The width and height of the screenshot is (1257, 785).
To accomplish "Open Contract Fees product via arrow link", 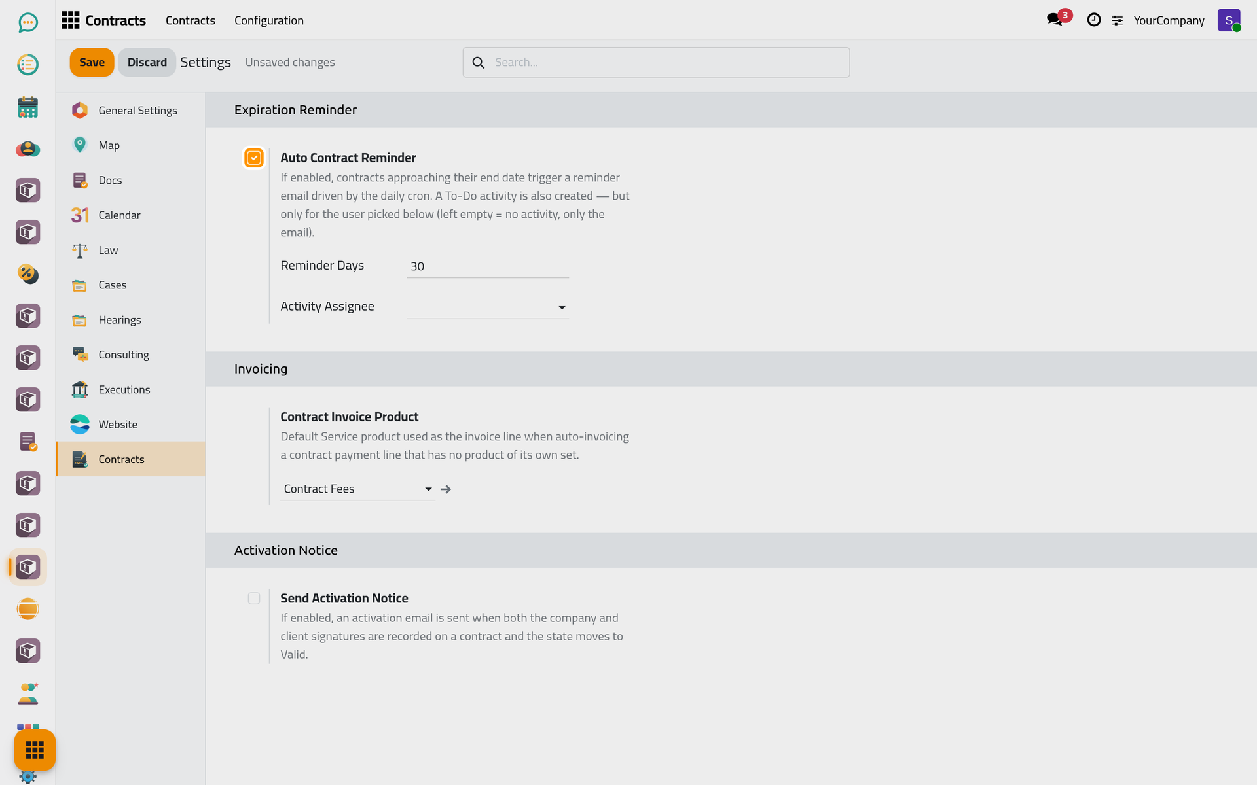I will click(x=446, y=489).
